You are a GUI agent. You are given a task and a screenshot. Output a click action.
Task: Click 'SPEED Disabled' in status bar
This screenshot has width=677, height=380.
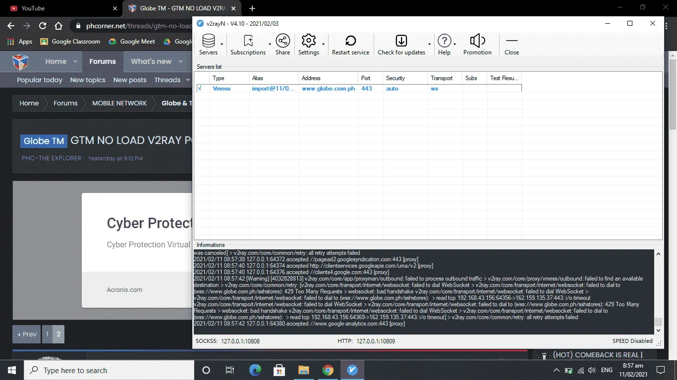click(x=632, y=341)
